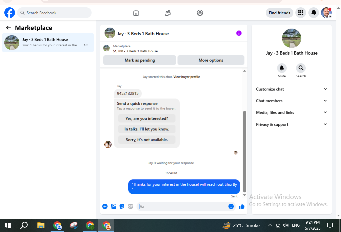Click the listing thumbnail in the Marketplace banner
Screen dimensions: 341x232
click(106, 48)
